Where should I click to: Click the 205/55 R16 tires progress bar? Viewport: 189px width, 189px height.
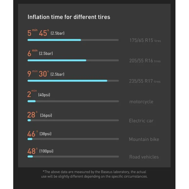[73, 60]
